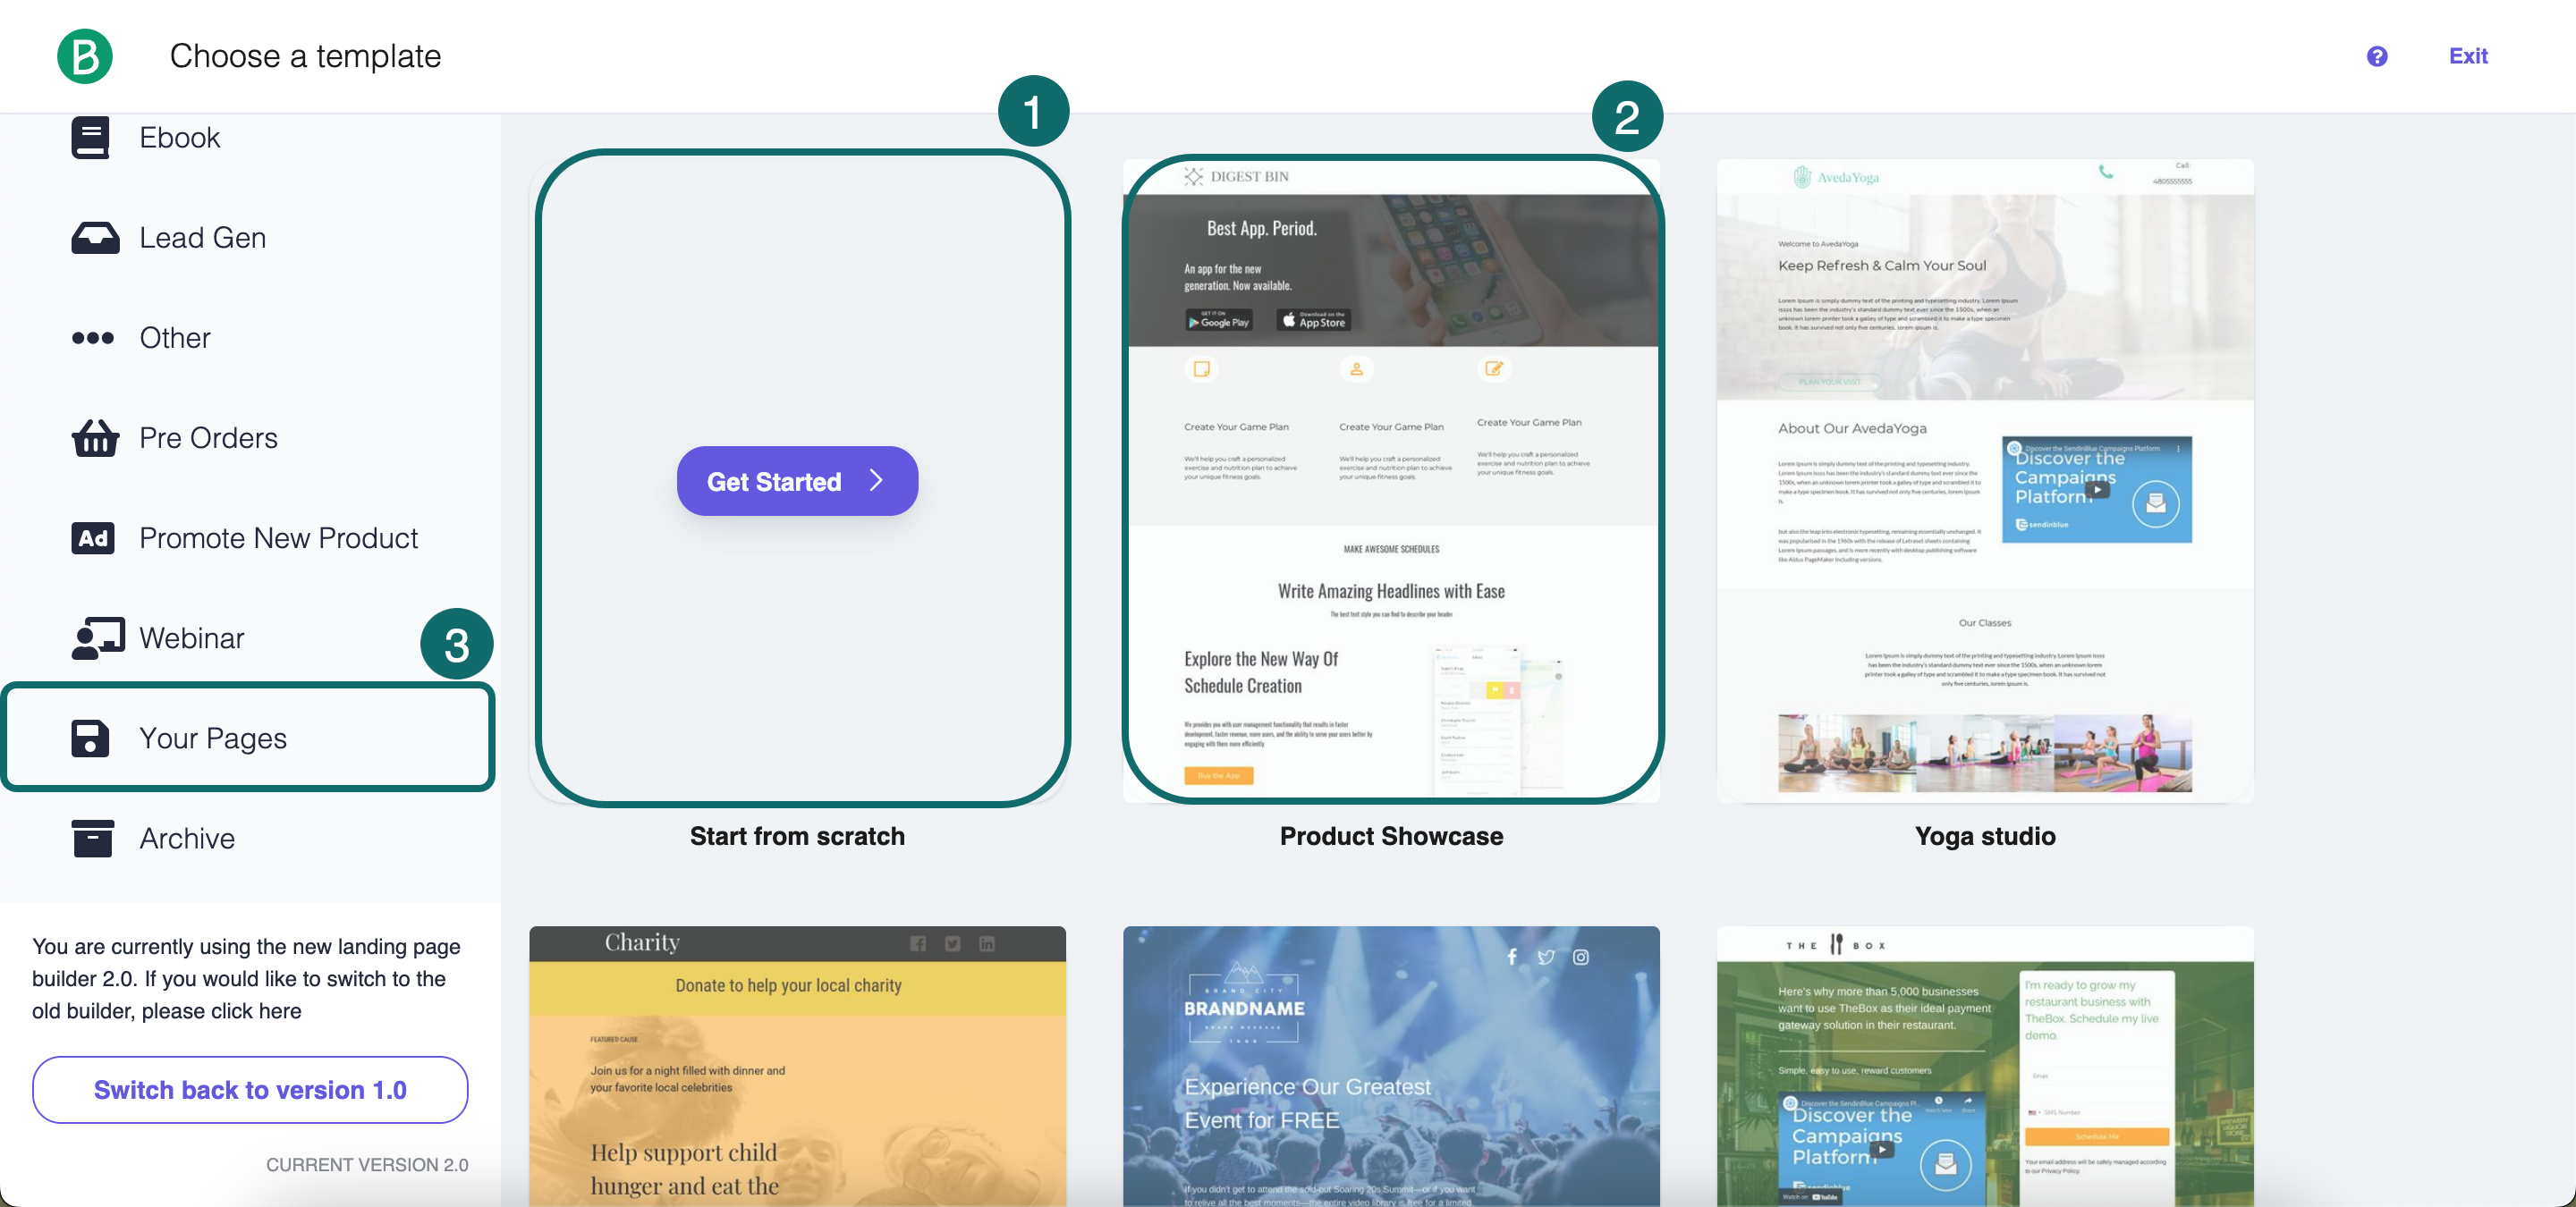Select the Lead Gen inbox icon
The height and width of the screenshot is (1207, 2576).
click(x=95, y=238)
